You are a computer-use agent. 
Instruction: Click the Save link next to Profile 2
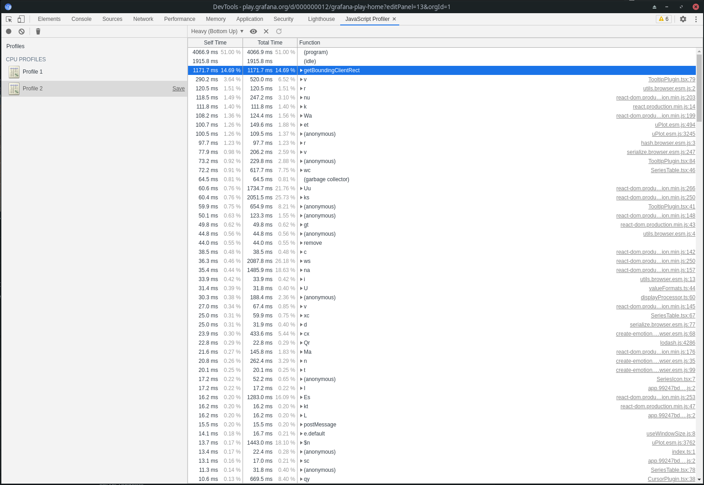click(178, 88)
